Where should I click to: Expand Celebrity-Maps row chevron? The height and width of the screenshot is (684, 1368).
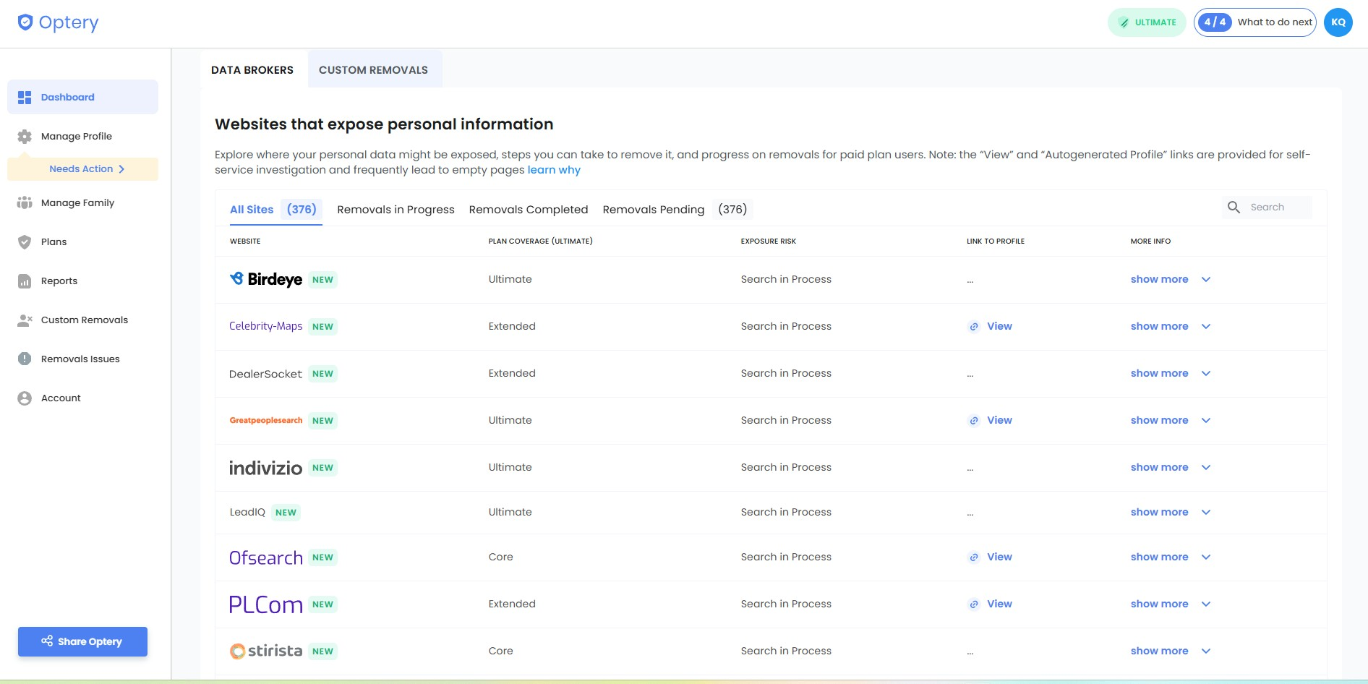click(x=1206, y=327)
